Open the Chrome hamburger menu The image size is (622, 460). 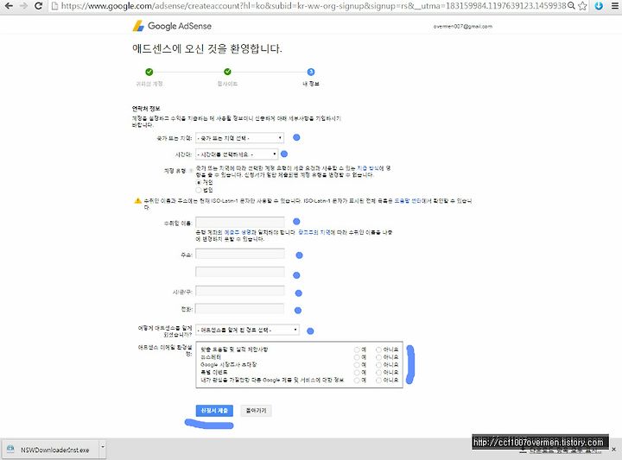[615, 6]
